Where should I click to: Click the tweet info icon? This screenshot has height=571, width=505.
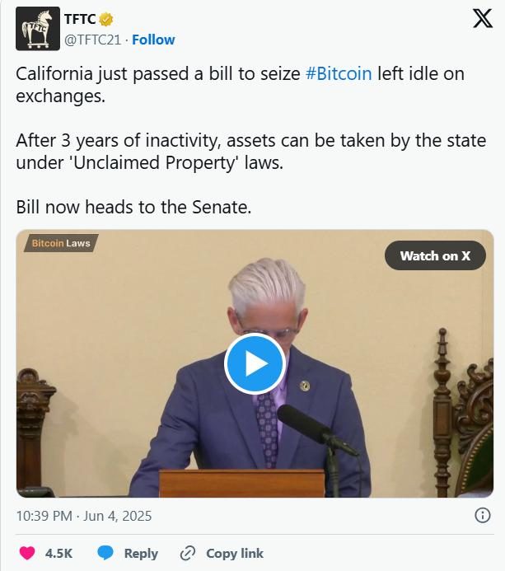483,516
